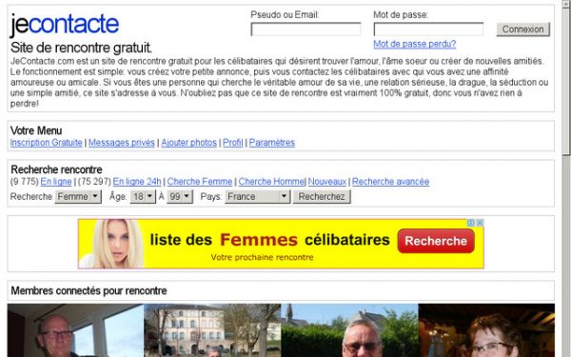Viewport: 571px width, 357px height.
Task: Open the Profil link
Action: click(x=233, y=143)
